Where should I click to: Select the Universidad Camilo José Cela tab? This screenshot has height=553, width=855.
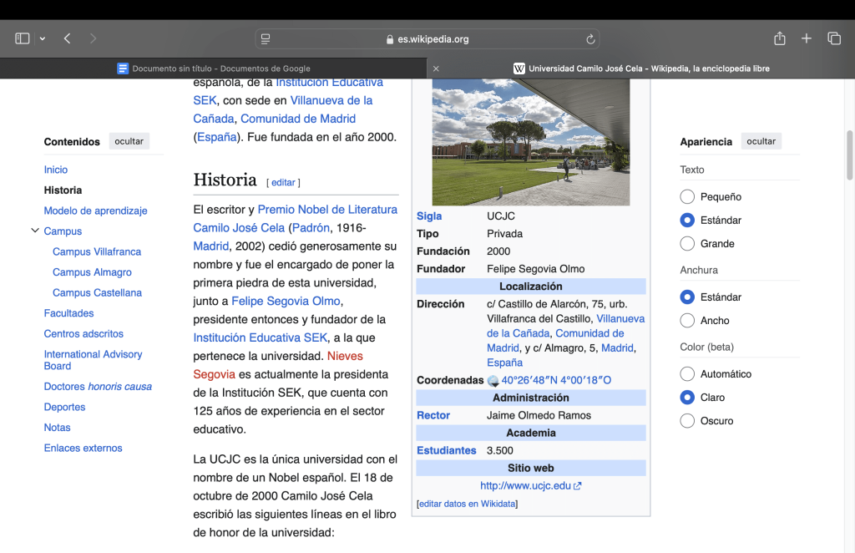point(641,68)
